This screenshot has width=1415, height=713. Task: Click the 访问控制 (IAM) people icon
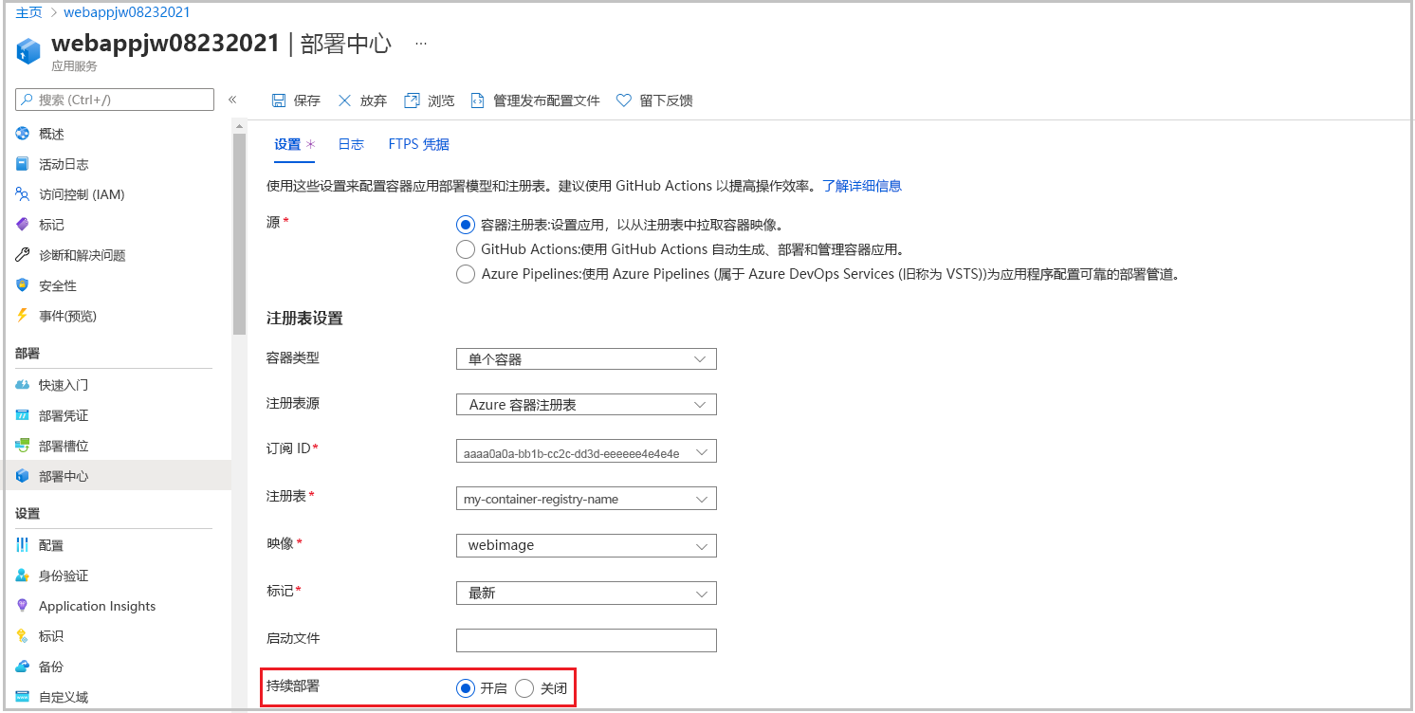coord(23,194)
